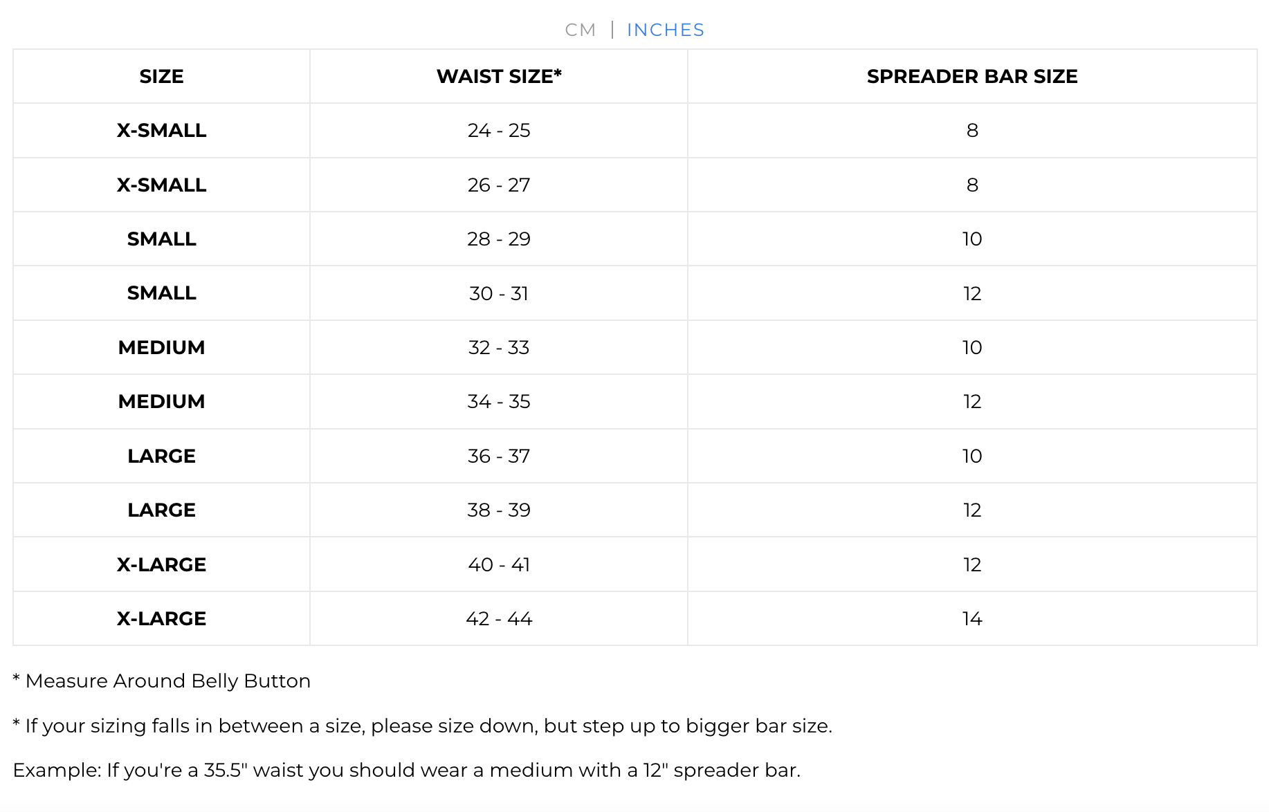Select waist size cell 34 - 35
This screenshot has height=812, width=1269.
[499, 401]
